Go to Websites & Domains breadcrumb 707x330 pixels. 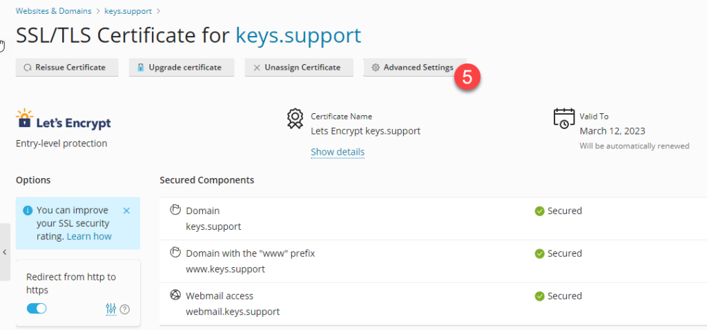[x=55, y=11]
